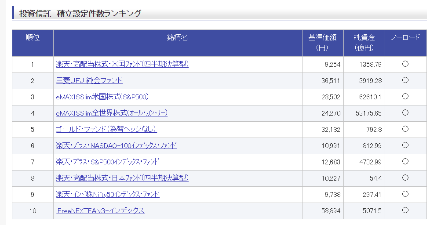
Task: Click the no-load circle for iFreeNEXTFANG+インデックス
Action: pos(405,210)
